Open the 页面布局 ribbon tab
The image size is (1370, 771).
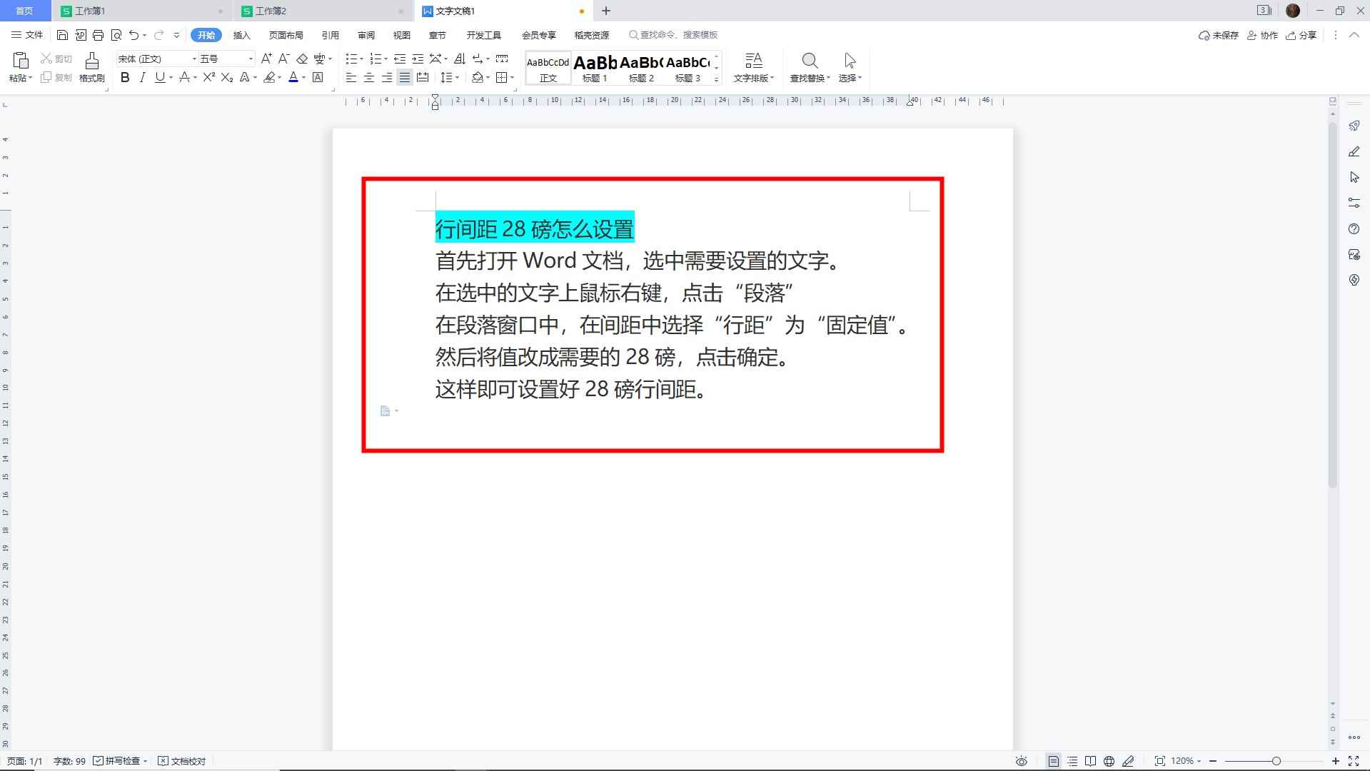click(x=285, y=34)
